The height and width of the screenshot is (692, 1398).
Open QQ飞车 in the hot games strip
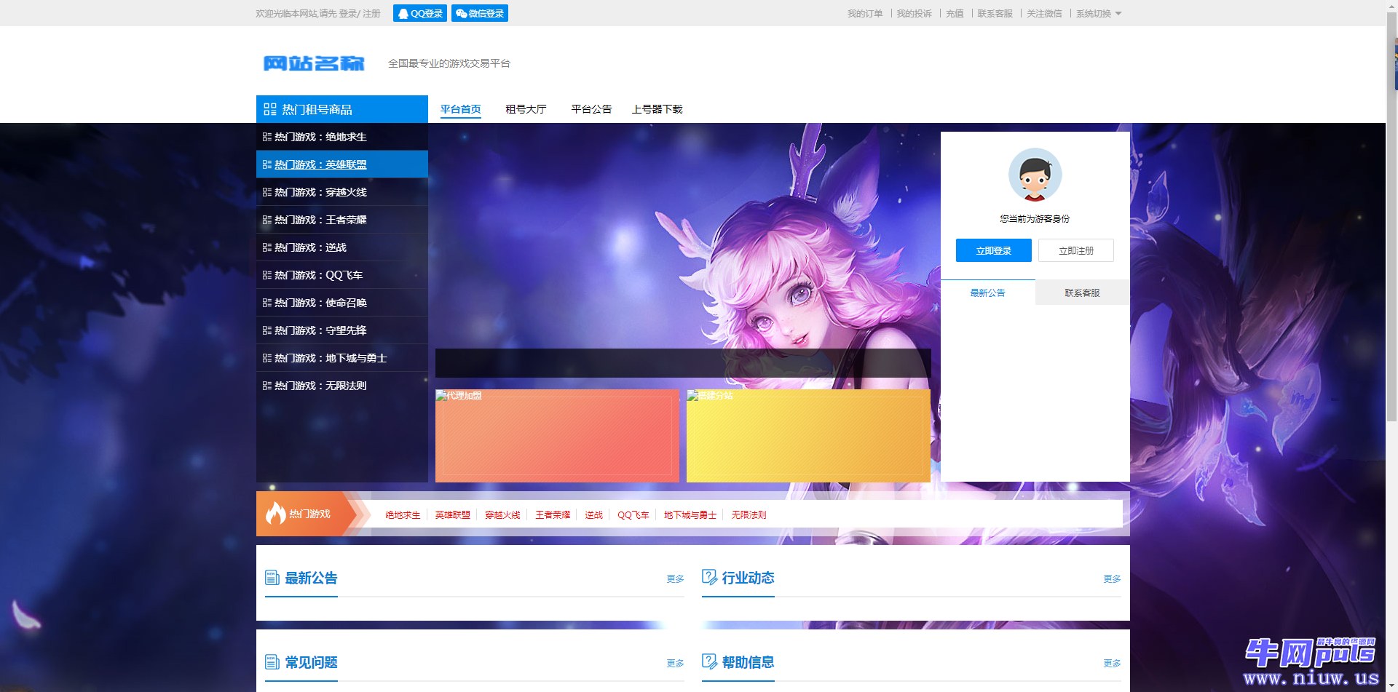(x=633, y=515)
